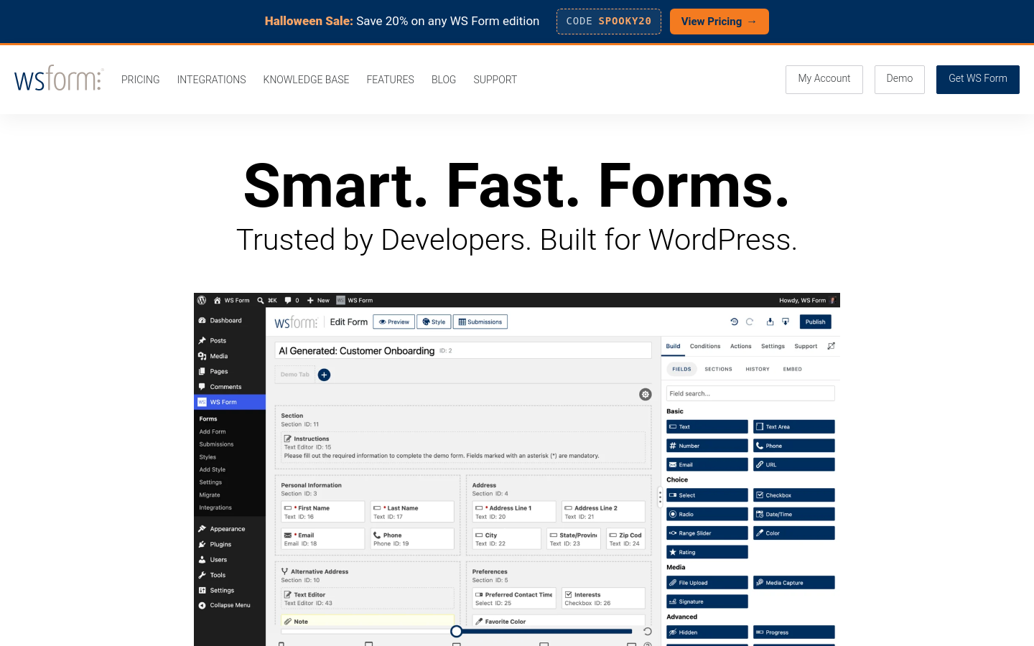Add the File Upload field

(707, 583)
